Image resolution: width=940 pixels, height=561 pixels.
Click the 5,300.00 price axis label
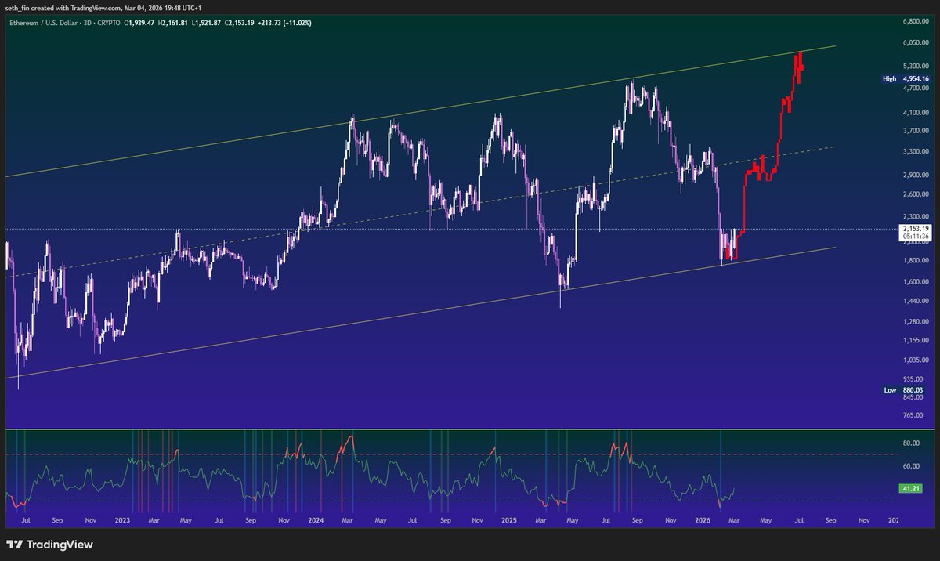pyautogui.click(x=915, y=66)
